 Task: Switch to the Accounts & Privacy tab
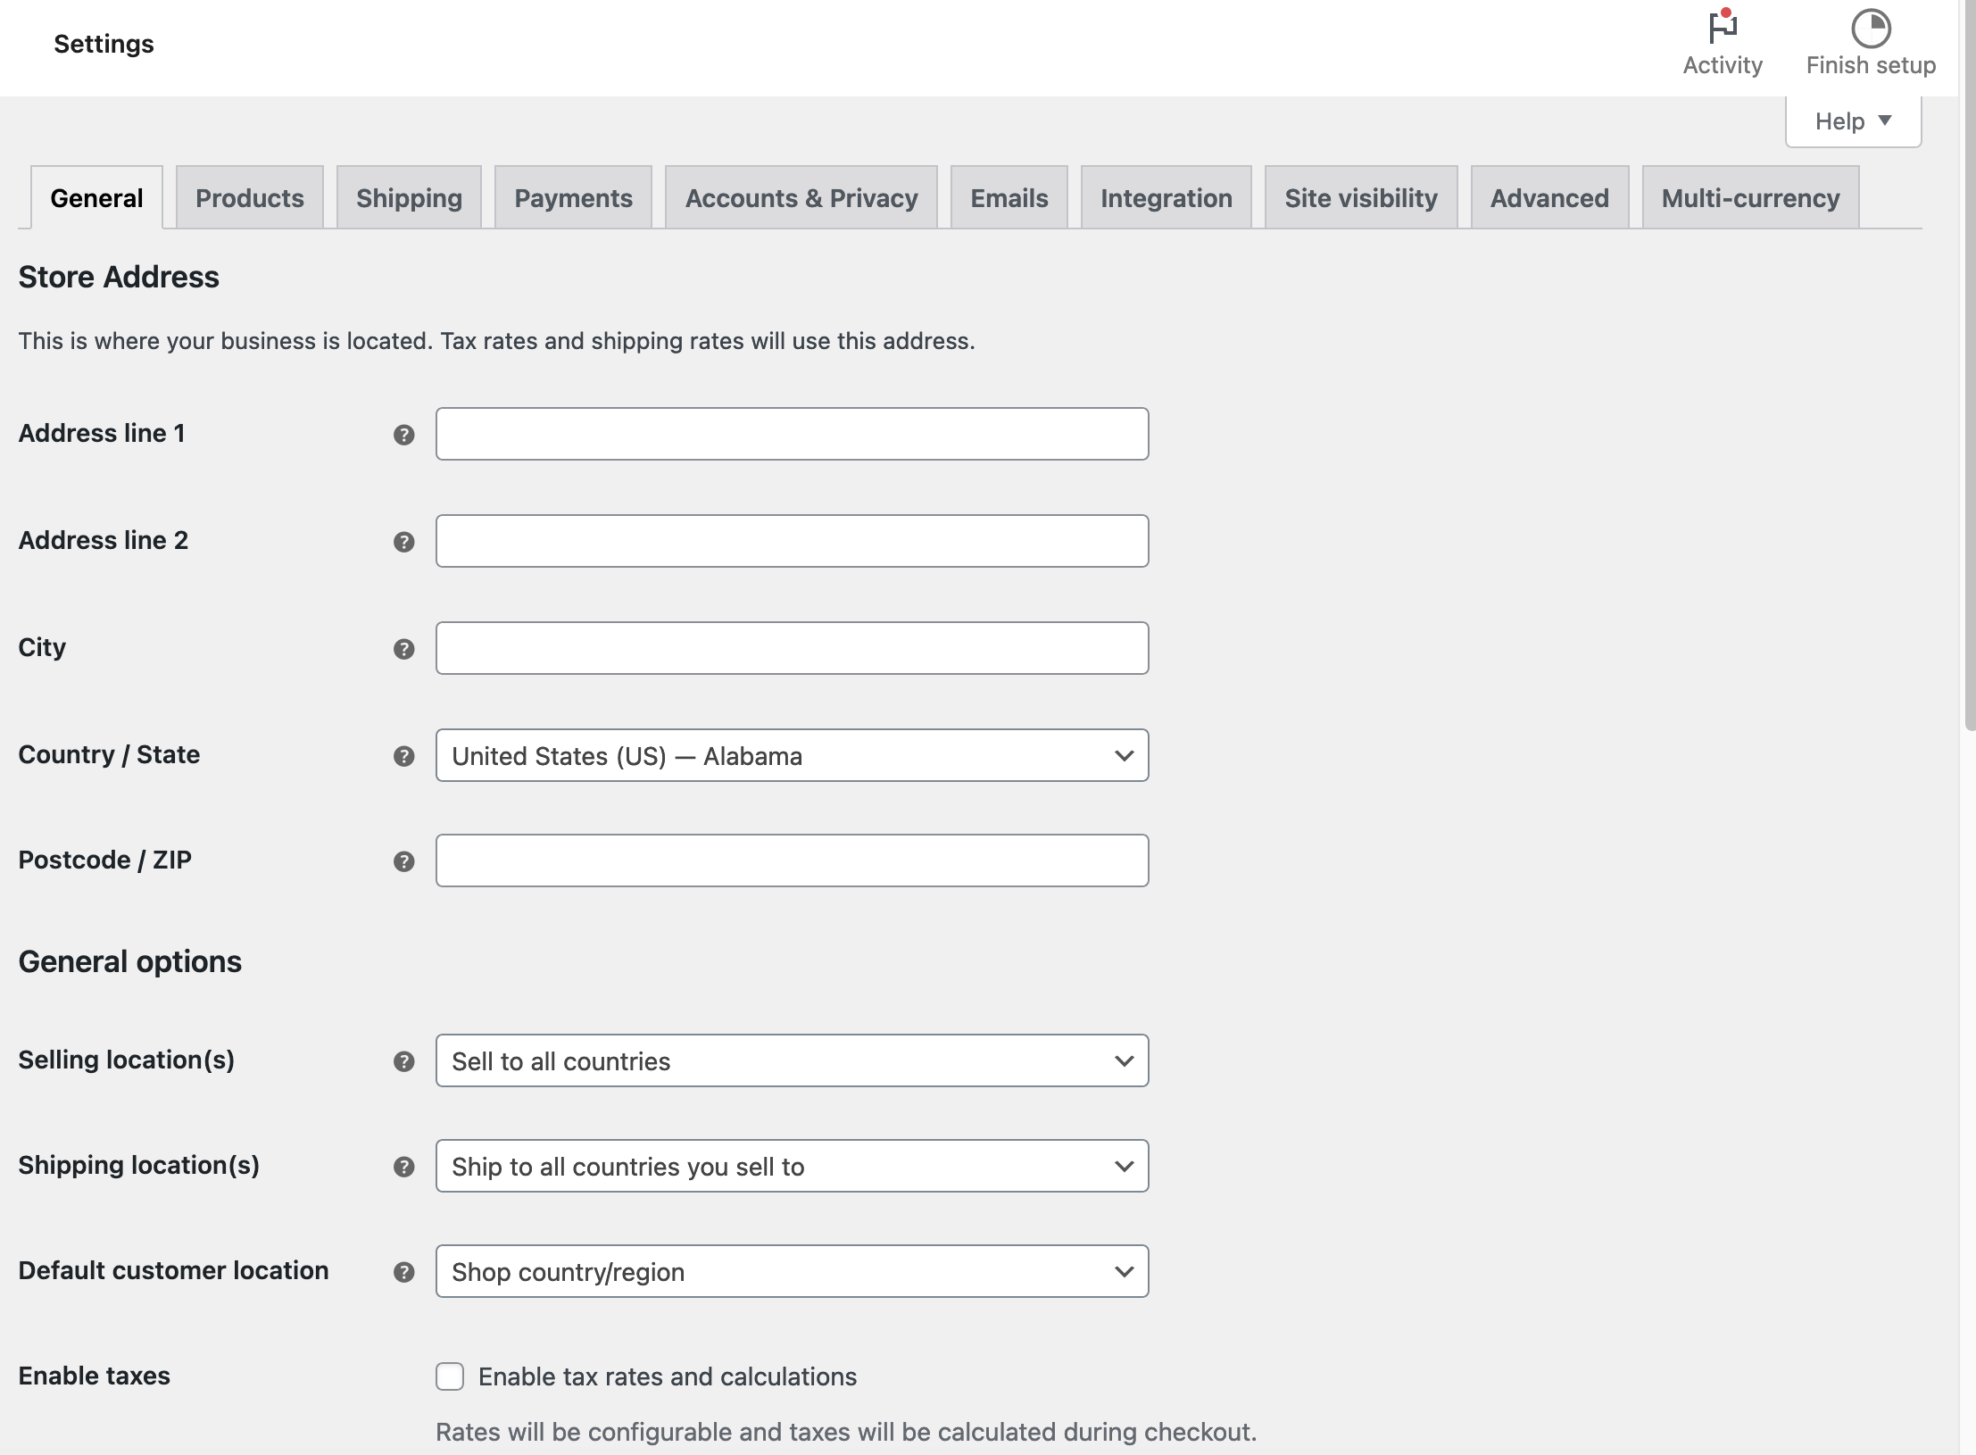pos(801,197)
